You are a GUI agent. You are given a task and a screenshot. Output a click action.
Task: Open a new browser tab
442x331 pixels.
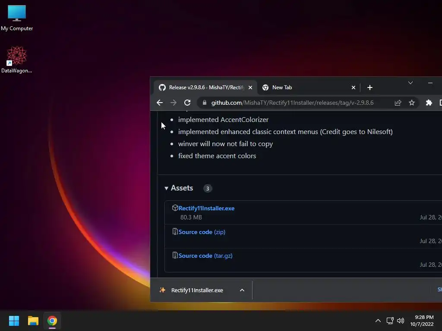[x=370, y=87]
